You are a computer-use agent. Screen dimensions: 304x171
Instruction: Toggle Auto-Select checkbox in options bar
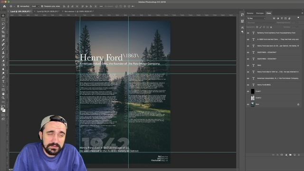[x=18, y=6]
